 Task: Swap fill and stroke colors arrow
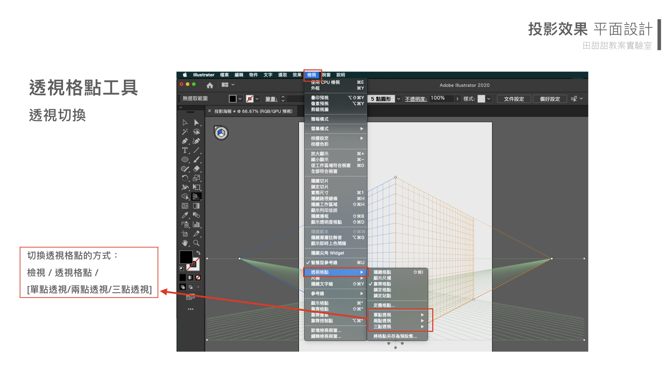pos(198,253)
